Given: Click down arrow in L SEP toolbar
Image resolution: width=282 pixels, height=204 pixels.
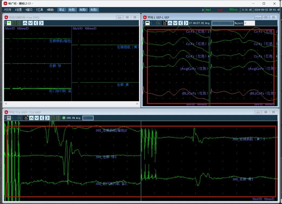Looking at the screenshot, I should (175, 23).
